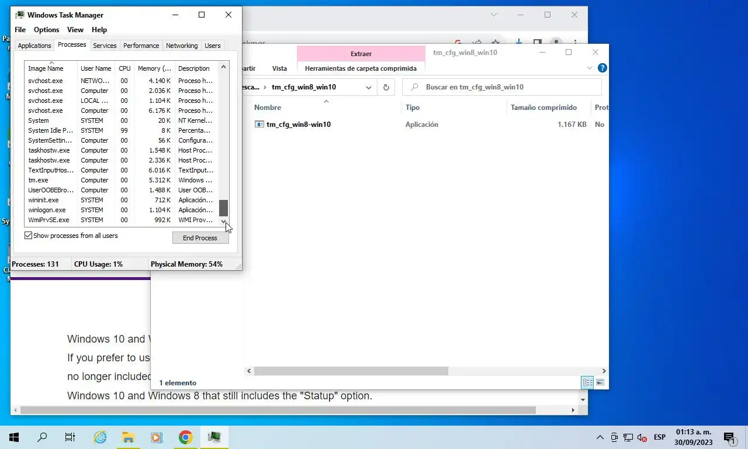
Task: Switch to the Applications tab
Action: click(x=34, y=46)
